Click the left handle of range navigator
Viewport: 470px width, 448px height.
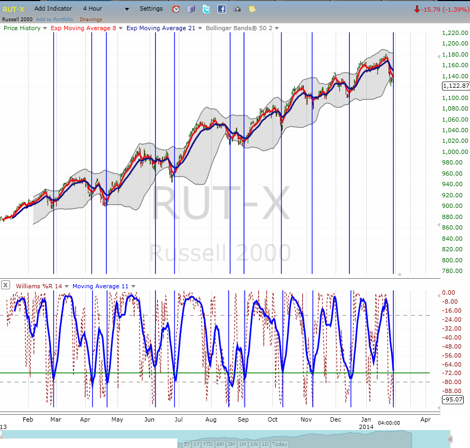(2, 437)
